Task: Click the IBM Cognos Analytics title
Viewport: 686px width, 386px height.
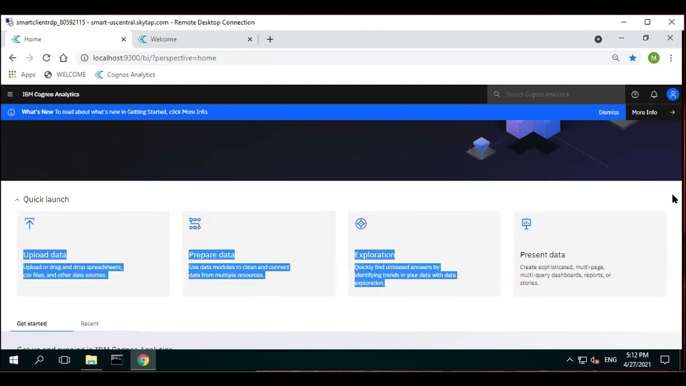Action: coord(51,94)
